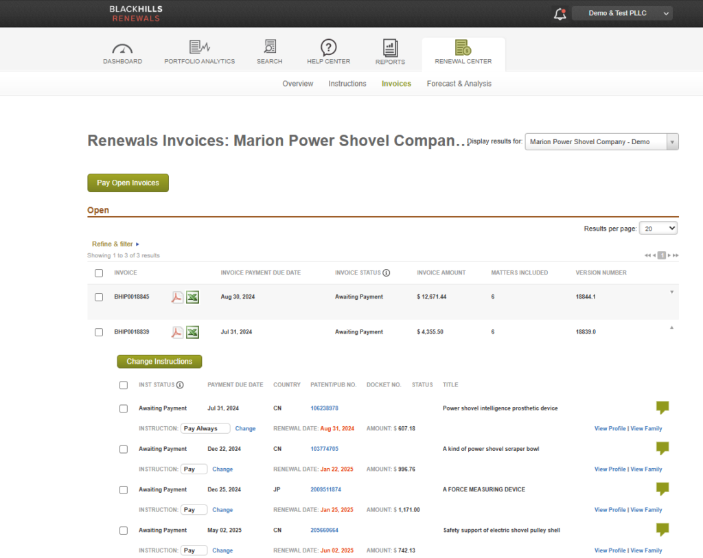Image resolution: width=703 pixels, height=558 pixels.
Task: Click the Dashboard gauge icon
Action: tap(122, 48)
